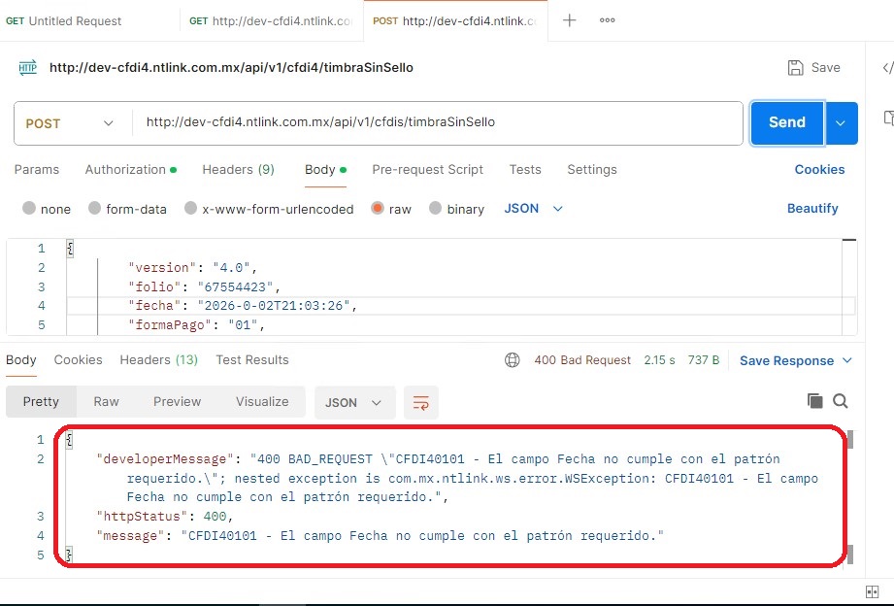Click the 400 Bad Request status text
The width and height of the screenshot is (894, 606).
582,360
